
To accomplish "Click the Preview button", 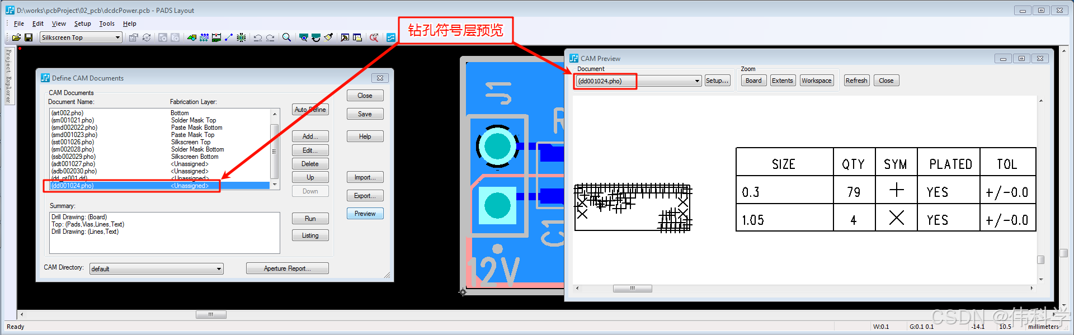I will pyautogui.click(x=365, y=214).
